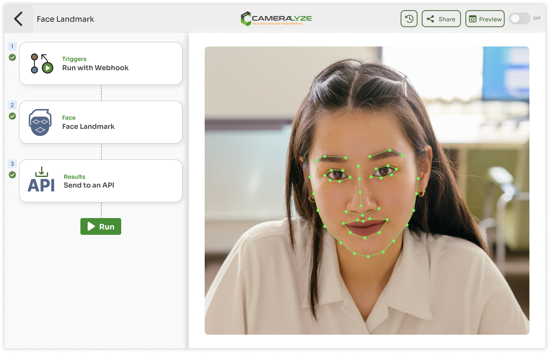The width and height of the screenshot is (550, 353).
Task: Click the history/revision icon in the toolbar
Action: (409, 18)
